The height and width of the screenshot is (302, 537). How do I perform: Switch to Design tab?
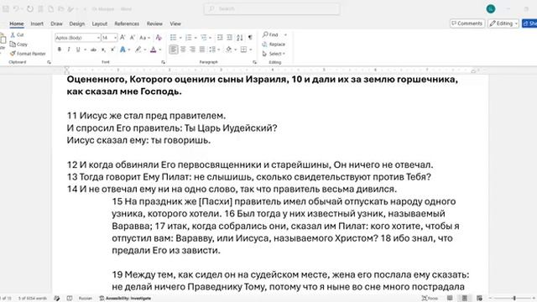coord(76,23)
